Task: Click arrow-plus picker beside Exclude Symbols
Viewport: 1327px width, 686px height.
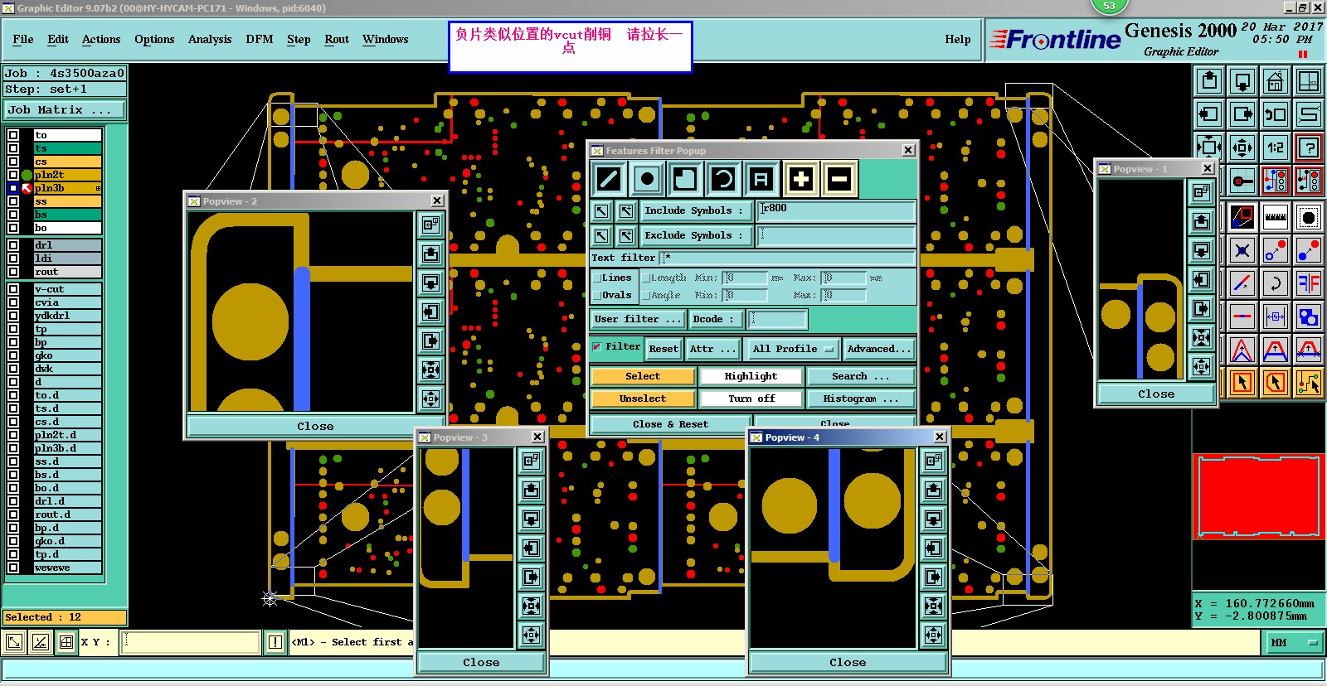Action: 626,235
